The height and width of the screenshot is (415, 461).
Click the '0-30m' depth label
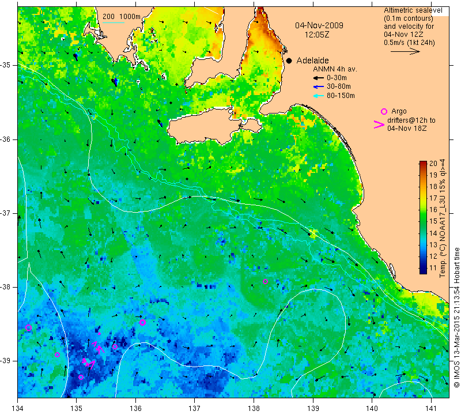click(337, 78)
